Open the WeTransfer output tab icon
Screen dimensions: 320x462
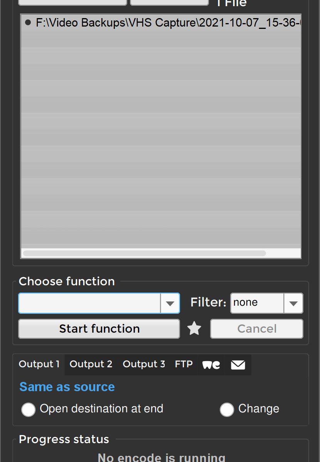tap(211, 365)
